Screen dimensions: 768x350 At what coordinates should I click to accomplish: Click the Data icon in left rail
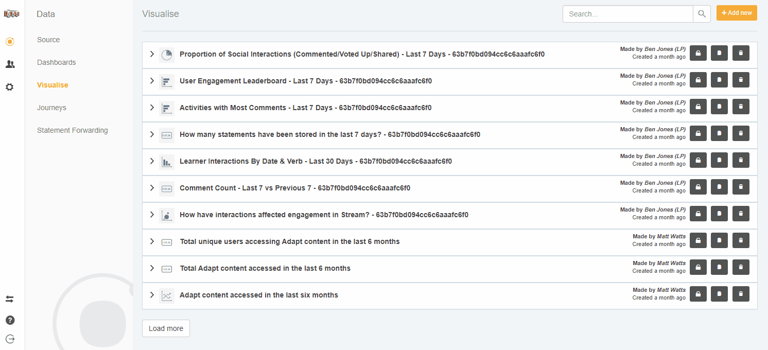(x=10, y=42)
